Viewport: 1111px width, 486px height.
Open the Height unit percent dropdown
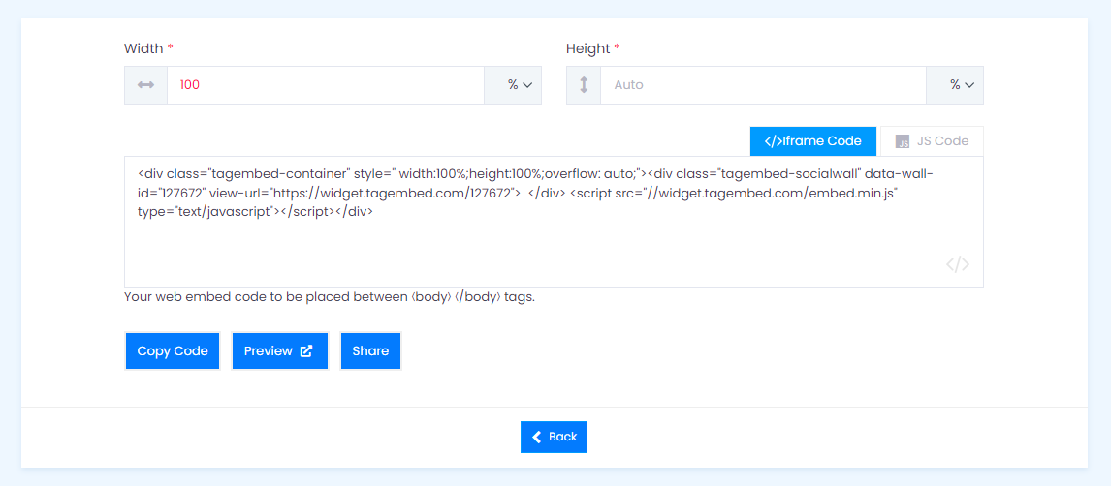(x=955, y=85)
